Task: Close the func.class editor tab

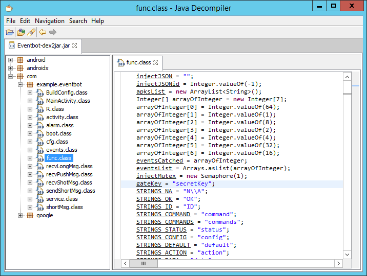Action: [x=155, y=62]
